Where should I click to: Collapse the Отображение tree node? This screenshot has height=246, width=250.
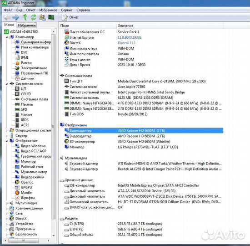click(x=7, y=141)
